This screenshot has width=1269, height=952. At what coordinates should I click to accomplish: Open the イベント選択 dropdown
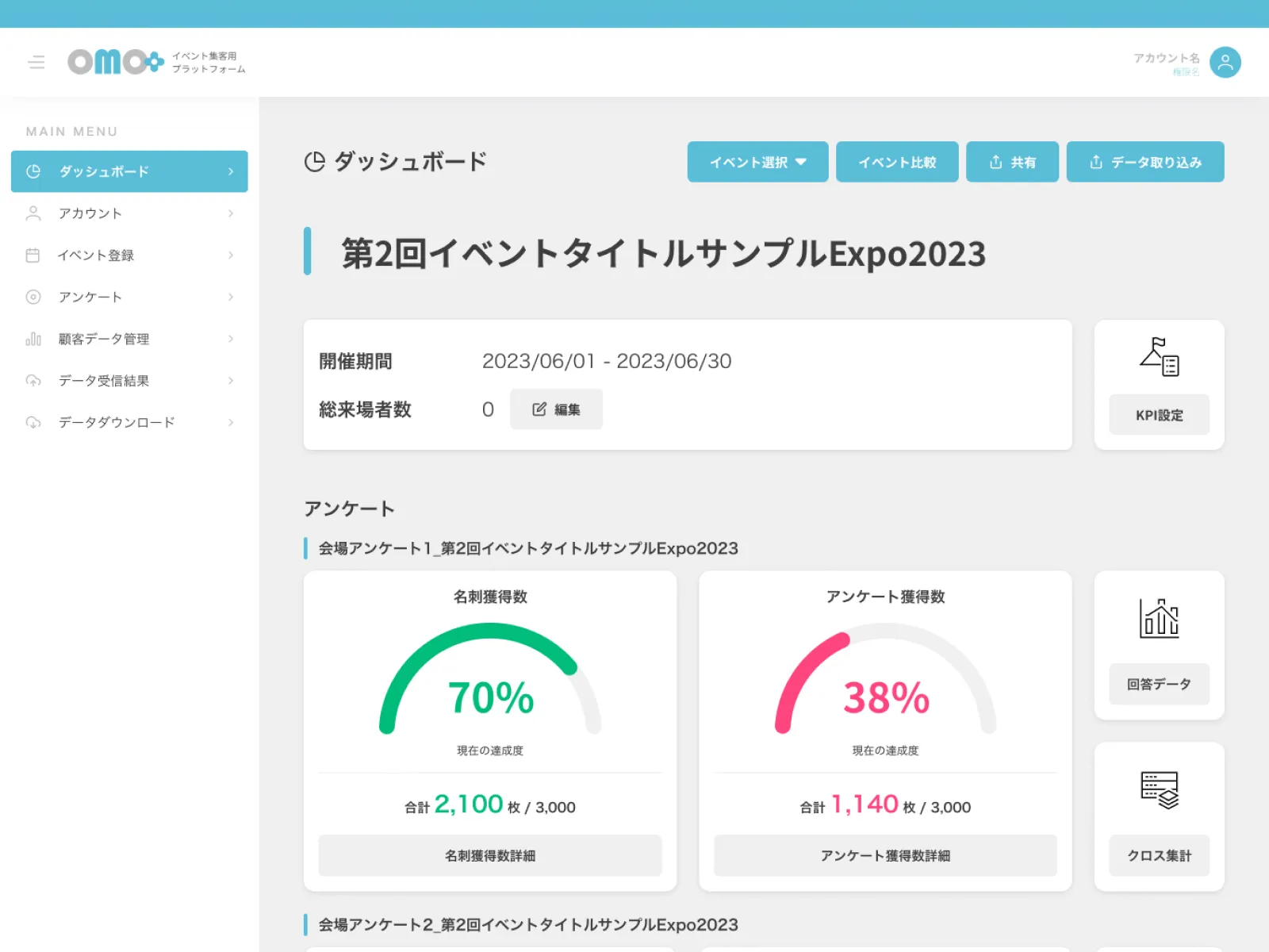[x=757, y=162]
